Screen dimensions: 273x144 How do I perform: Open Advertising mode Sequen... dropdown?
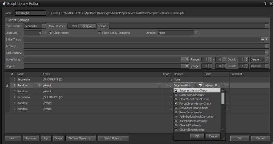(267, 59)
